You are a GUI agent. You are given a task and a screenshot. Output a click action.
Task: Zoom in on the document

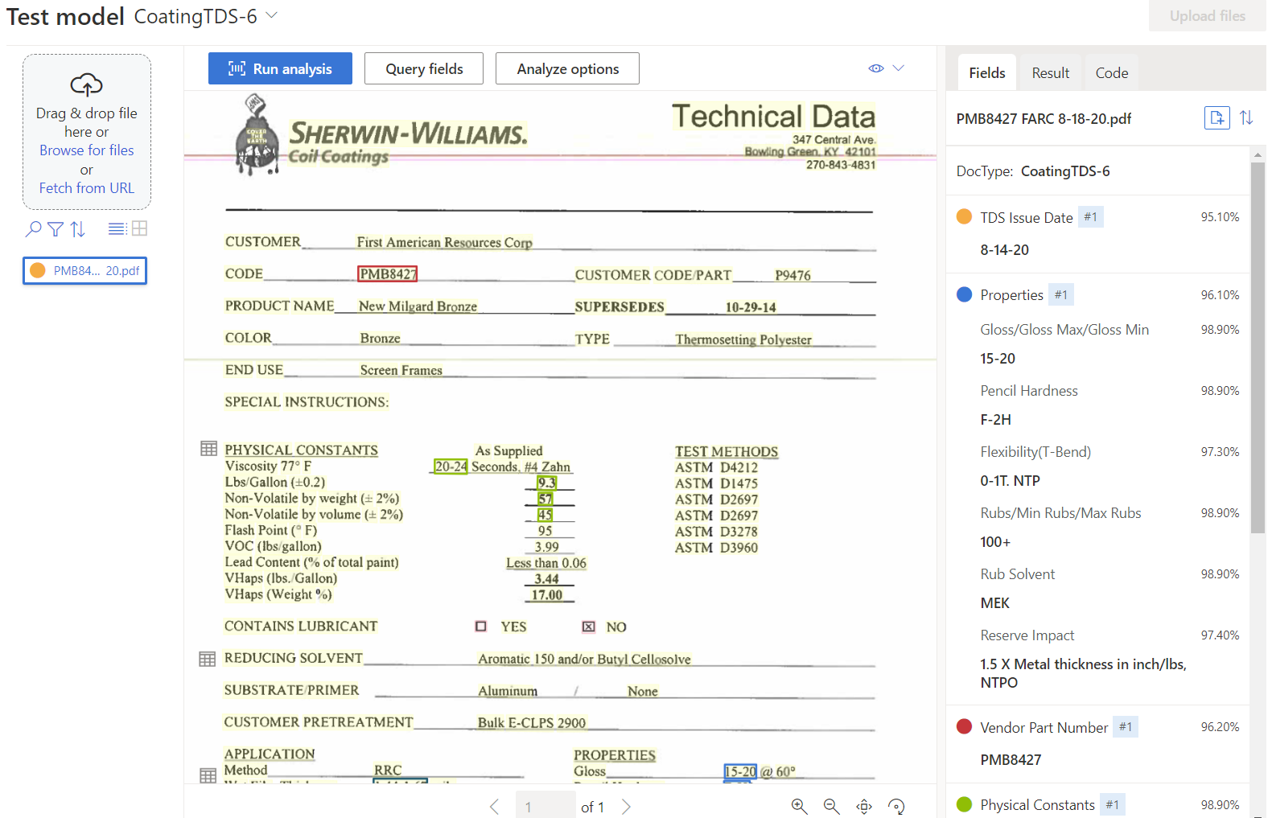click(799, 806)
